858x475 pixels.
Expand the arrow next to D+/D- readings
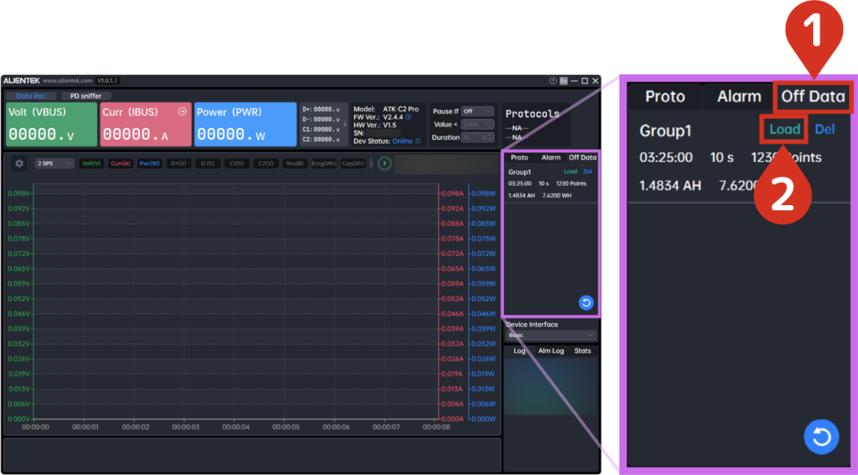coord(345,124)
